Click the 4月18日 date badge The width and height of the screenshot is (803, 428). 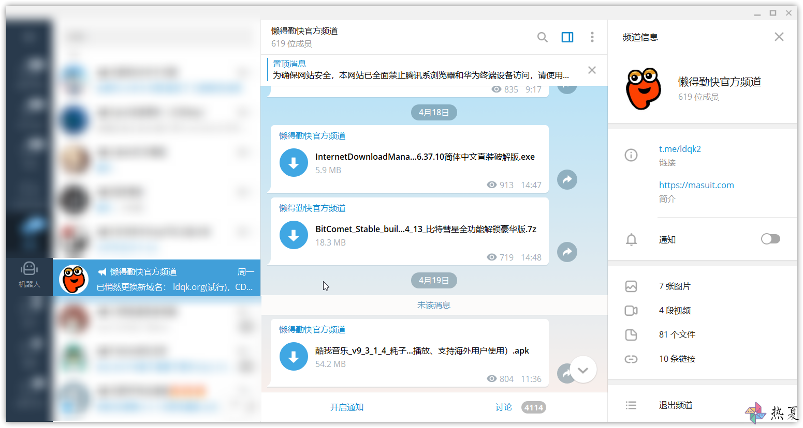[434, 112]
